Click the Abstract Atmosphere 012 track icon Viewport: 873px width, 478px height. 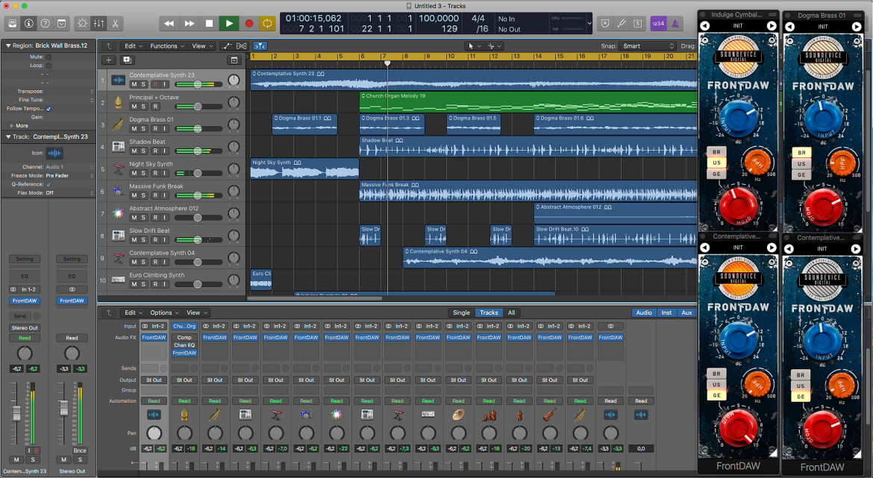click(x=118, y=213)
